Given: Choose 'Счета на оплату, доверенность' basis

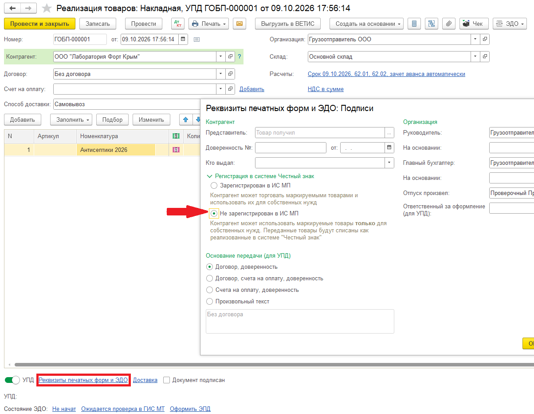Looking at the screenshot, I should (x=210, y=290).
